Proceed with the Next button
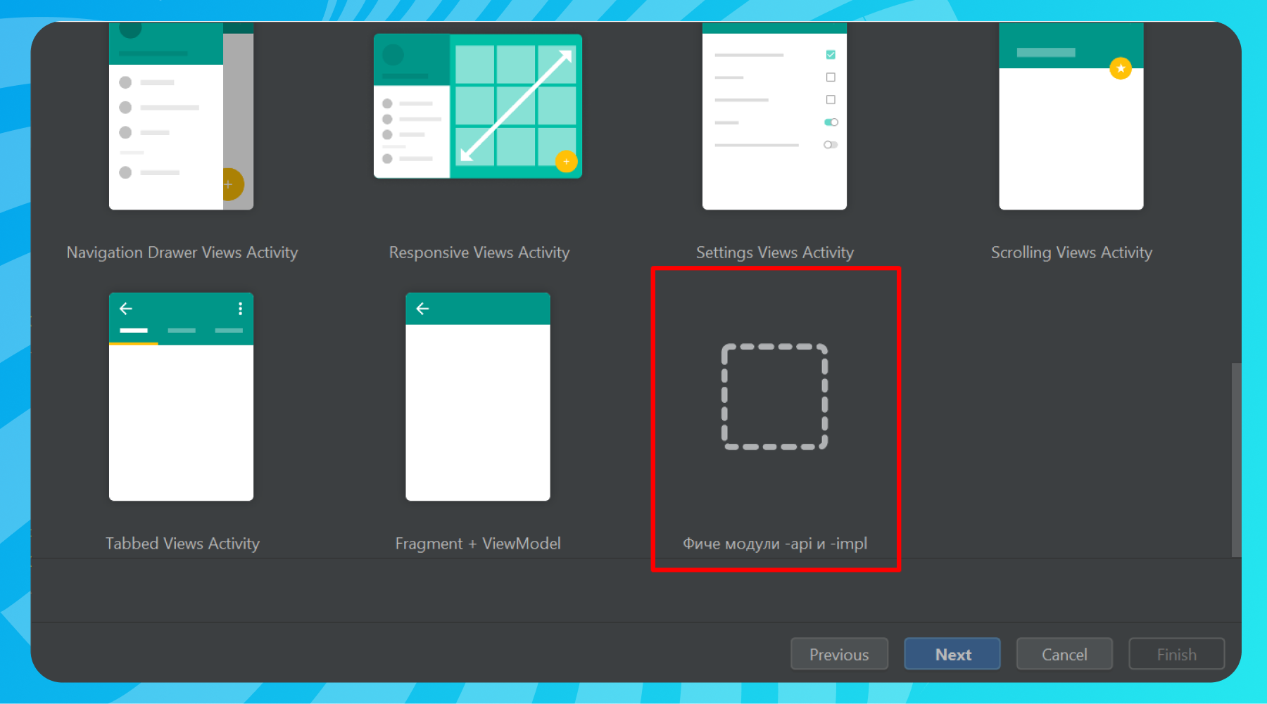This screenshot has height=704, width=1267. [952, 654]
